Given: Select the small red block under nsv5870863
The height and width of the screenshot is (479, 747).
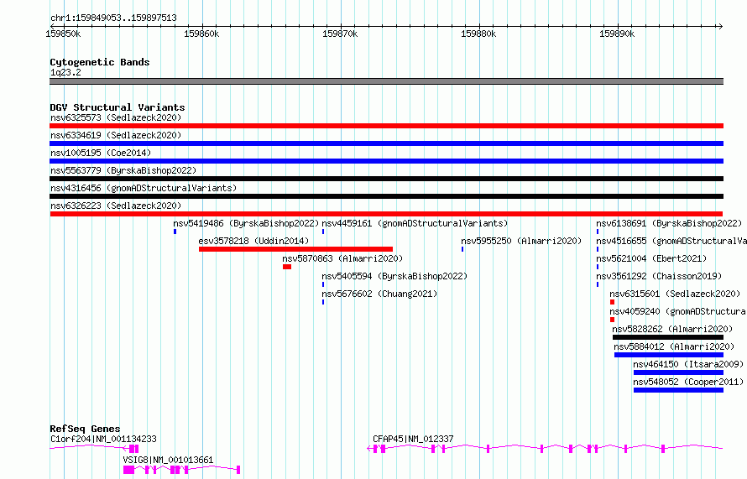Looking at the screenshot, I should [287, 267].
